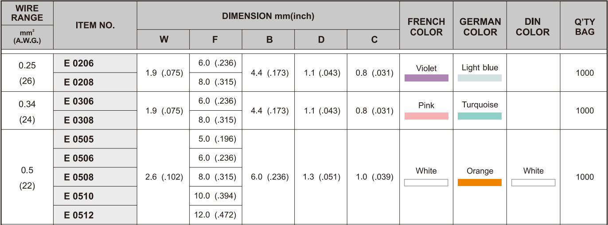Click the Orange German color swatch
The height and width of the screenshot is (225, 608).
pos(479,182)
